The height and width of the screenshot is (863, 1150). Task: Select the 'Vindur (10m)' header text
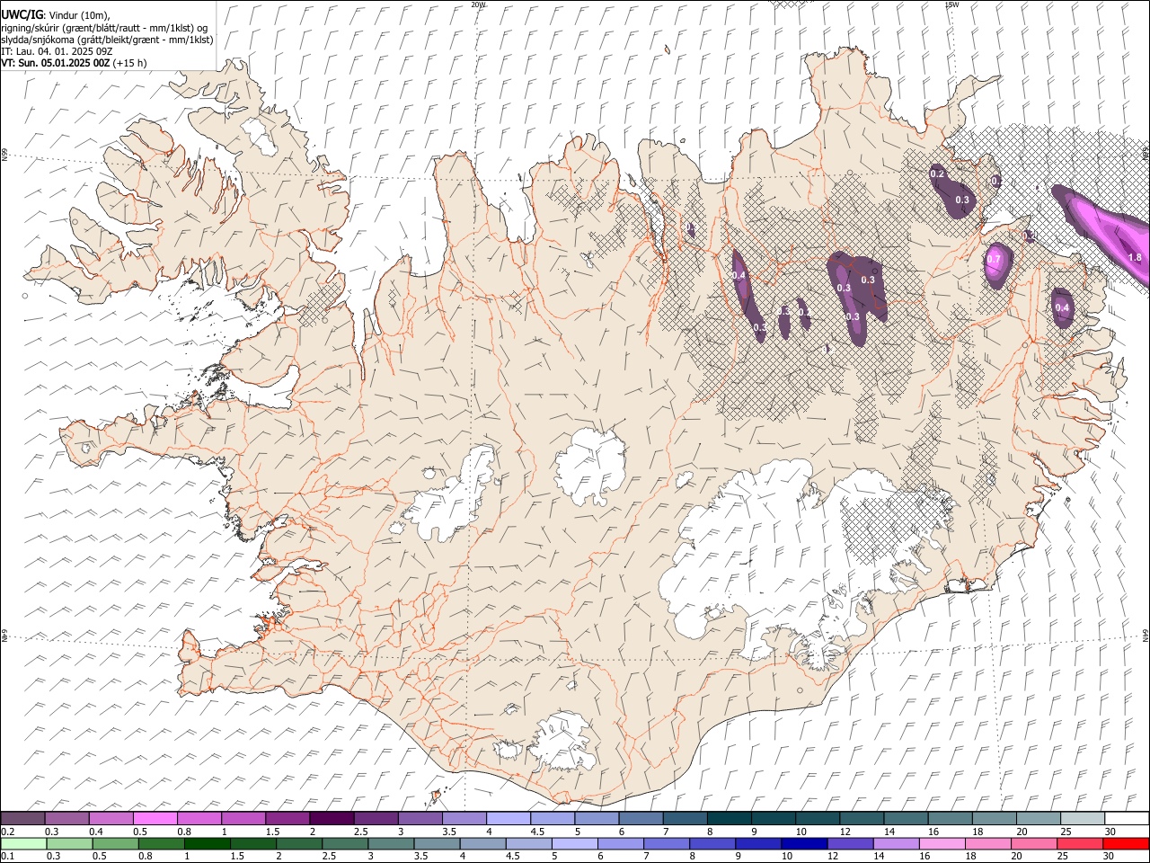click(x=81, y=15)
